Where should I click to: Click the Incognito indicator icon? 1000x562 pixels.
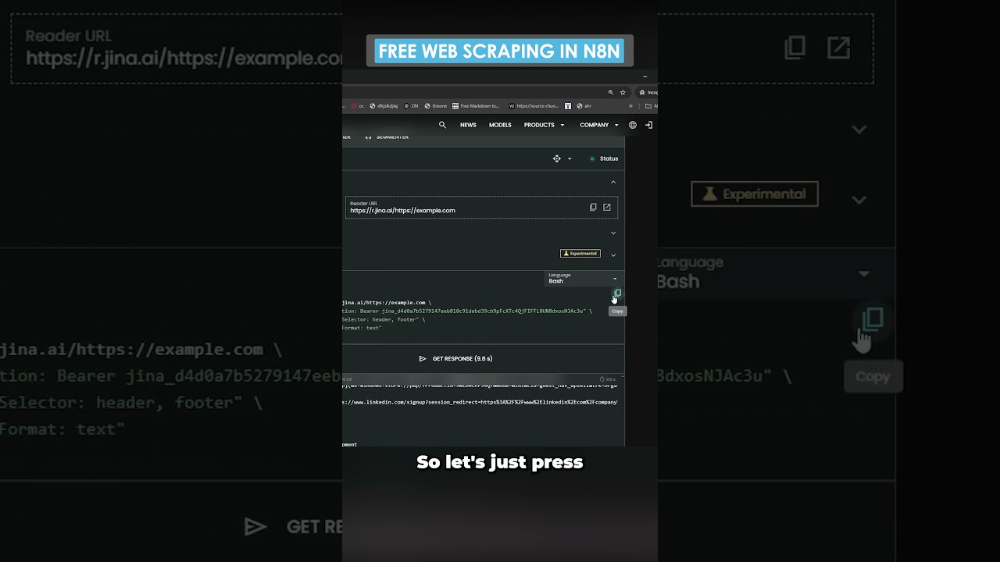(642, 92)
